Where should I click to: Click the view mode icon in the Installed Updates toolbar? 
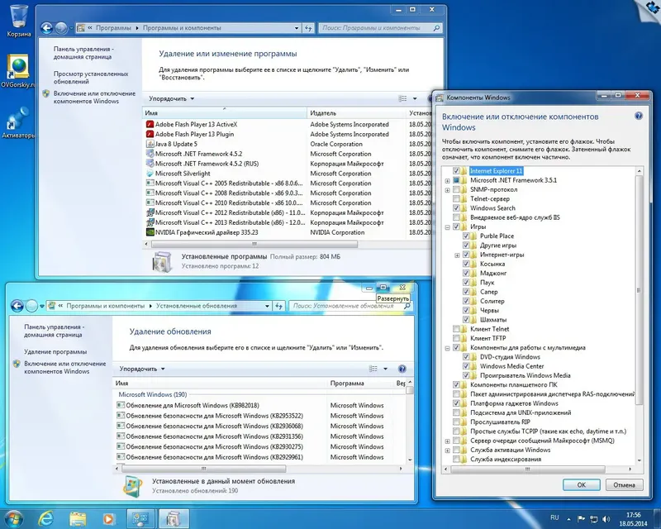click(373, 369)
